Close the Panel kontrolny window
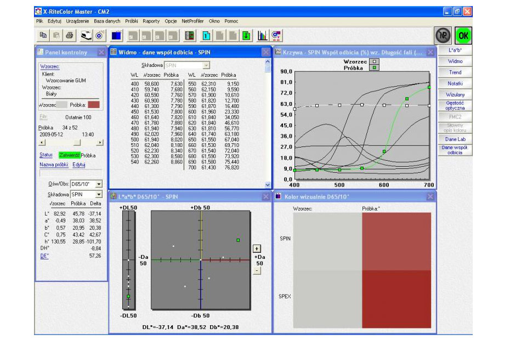This screenshot has width=510, height=340. pyautogui.click(x=101, y=52)
